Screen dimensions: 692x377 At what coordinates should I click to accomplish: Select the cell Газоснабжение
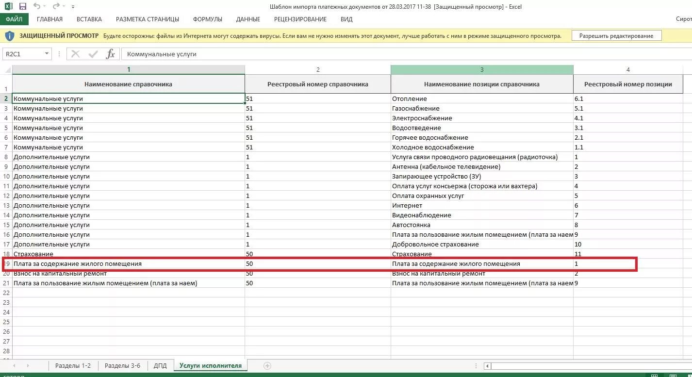click(482, 108)
